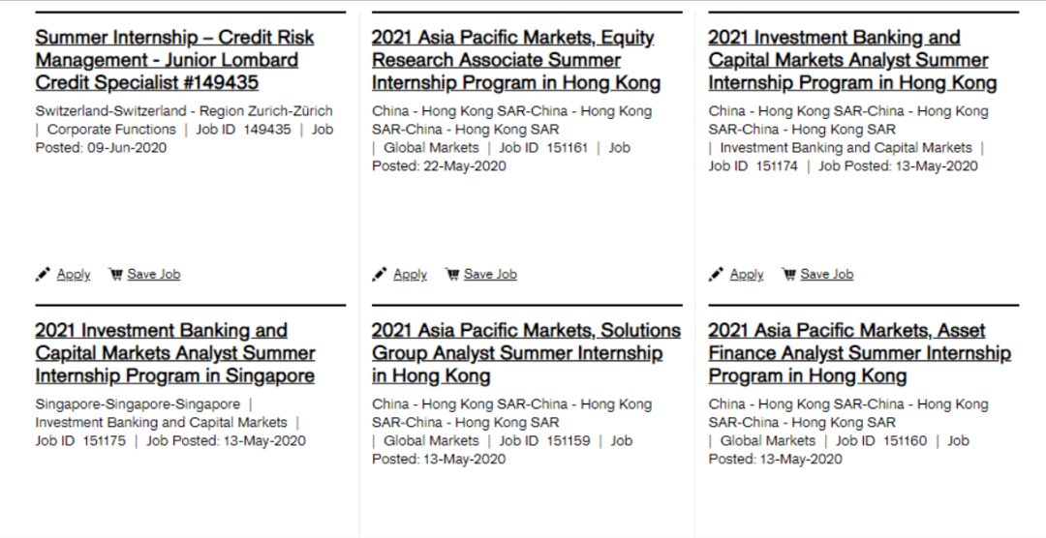The image size is (1046, 538).
Task: Open Solutions Group Analyst Summer Internship listing
Action: [525, 353]
